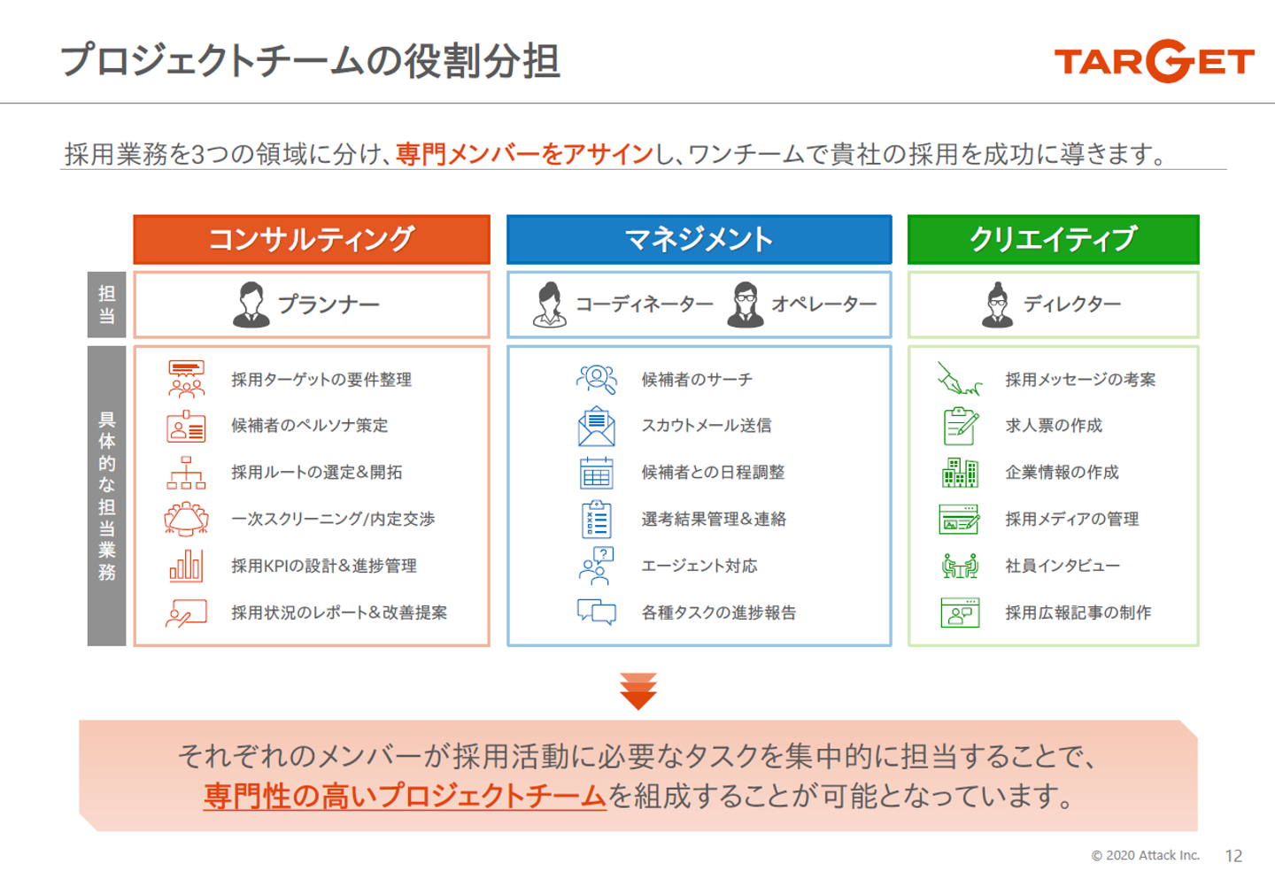This screenshot has height=871, width=1275.
Task: Click the orange コンサルティング header
Action: (312, 239)
